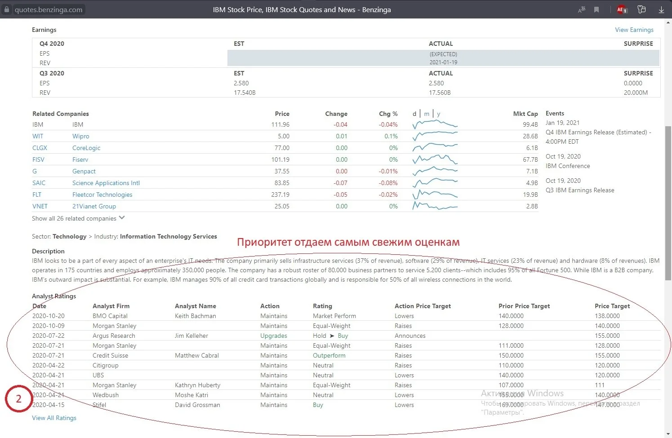Follow the View Earnings link
Screen dimensions: 672x438
tap(634, 30)
